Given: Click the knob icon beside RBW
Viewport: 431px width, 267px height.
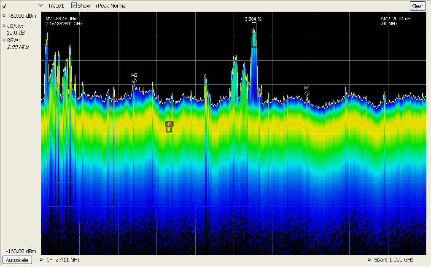Looking at the screenshot, I should (4, 40).
